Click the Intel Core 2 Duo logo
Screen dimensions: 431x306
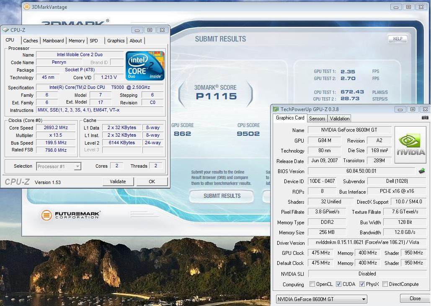click(145, 66)
